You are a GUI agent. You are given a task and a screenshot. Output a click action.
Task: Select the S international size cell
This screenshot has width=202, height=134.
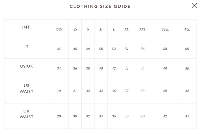88,29
